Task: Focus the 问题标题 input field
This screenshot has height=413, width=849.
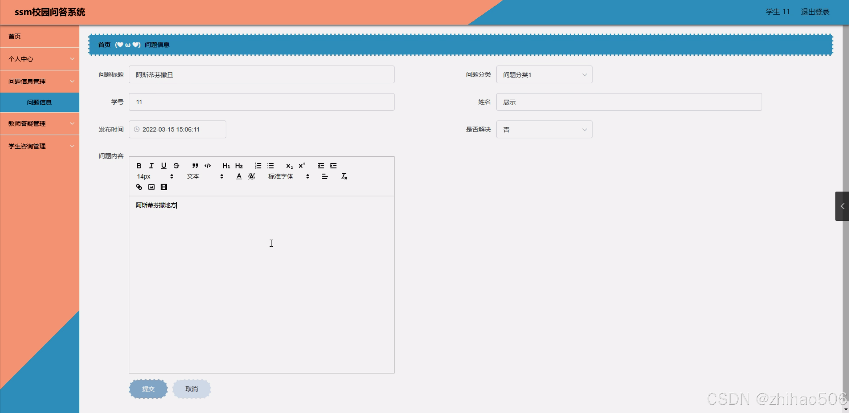Action: 261,74
